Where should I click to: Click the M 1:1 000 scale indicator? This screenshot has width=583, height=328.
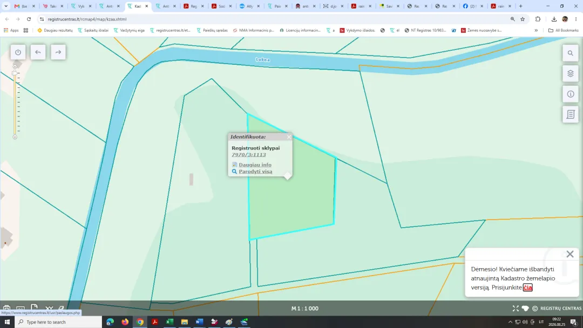305,309
